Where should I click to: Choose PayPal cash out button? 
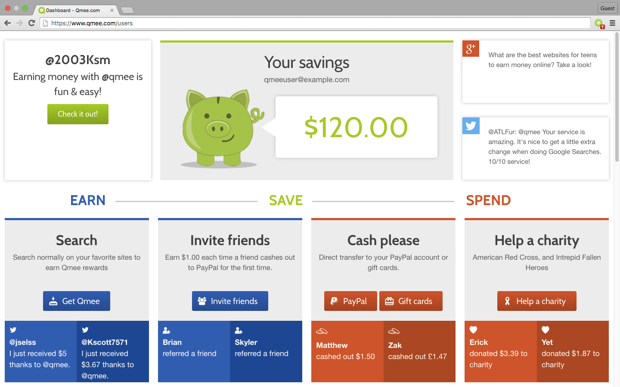point(350,301)
